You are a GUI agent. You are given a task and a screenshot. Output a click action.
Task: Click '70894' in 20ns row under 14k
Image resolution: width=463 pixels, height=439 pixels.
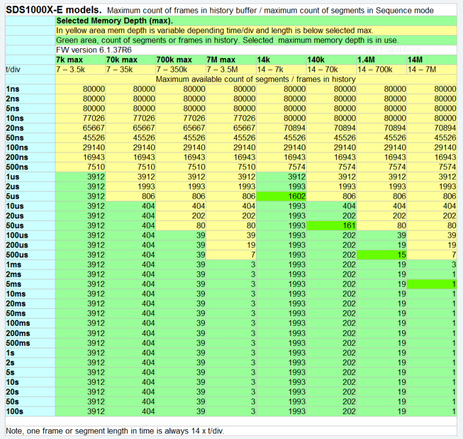pyautogui.click(x=281, y=128)
